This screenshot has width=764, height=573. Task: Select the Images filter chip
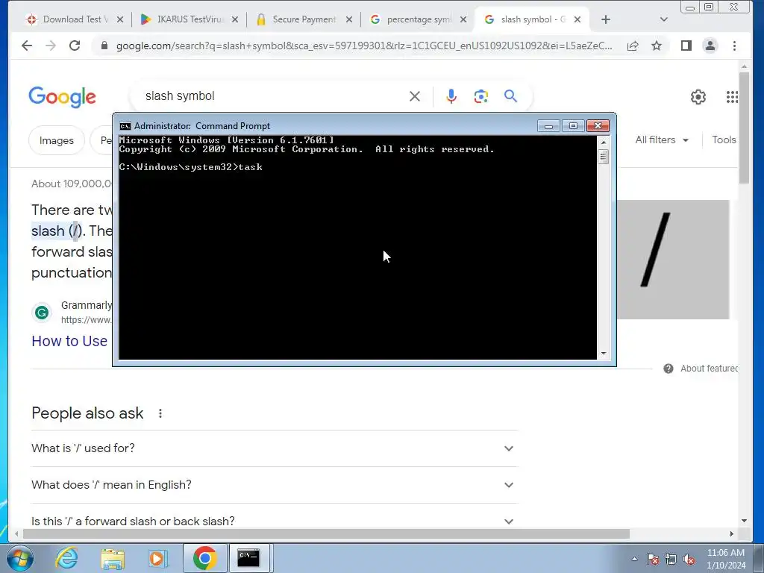point(57,140)
